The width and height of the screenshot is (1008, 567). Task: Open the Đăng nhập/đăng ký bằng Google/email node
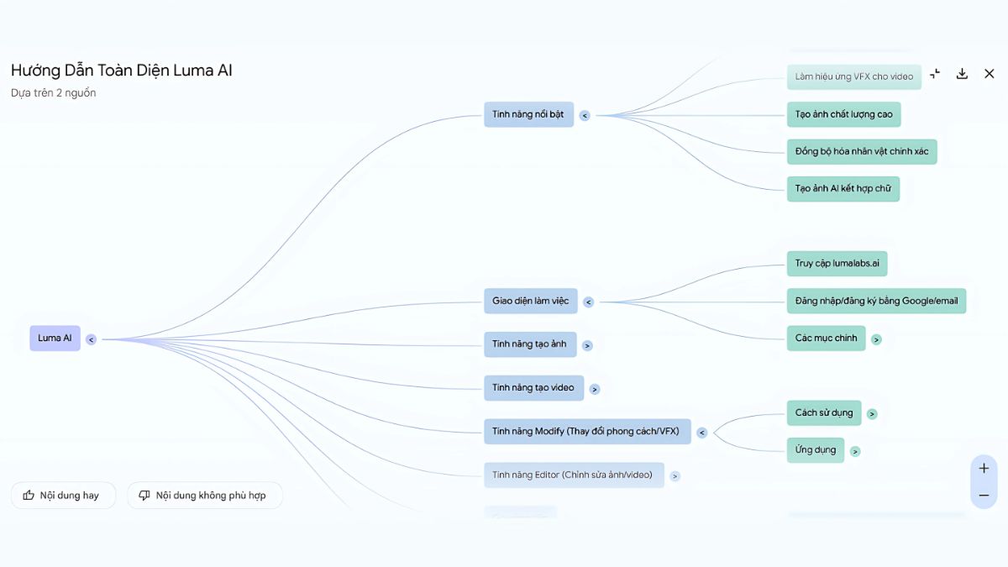(x=876, y=301)
